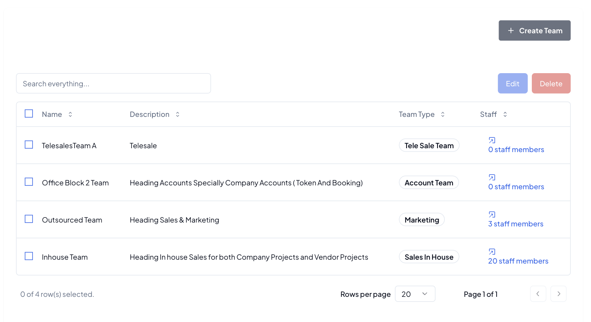Open the 20 staff members link
Viewport: 591px width, 322px height.
click(x=518, y=261)
